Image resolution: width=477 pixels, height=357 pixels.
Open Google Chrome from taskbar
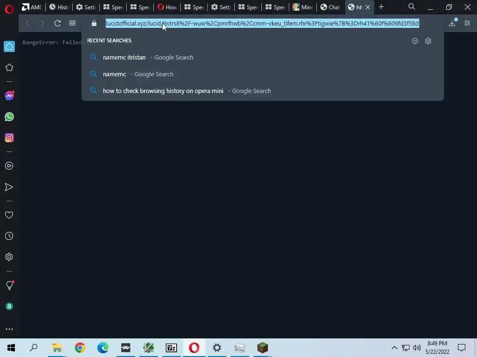coord(80,348)
